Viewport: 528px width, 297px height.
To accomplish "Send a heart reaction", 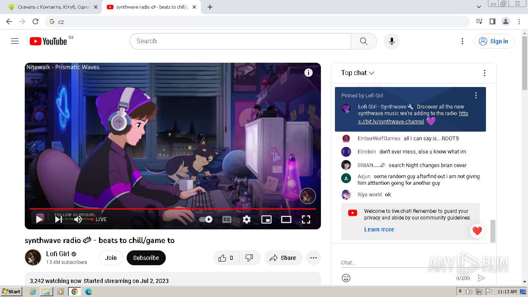I will [x=477, y=231].
